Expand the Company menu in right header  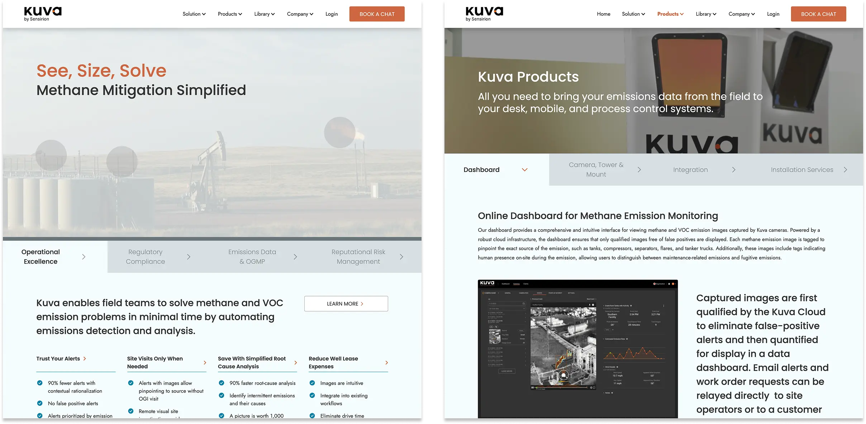point(742,14)
